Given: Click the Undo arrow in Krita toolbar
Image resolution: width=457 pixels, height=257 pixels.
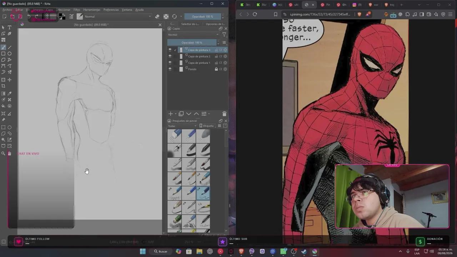Looking at the screenshot, I should 29,16.
